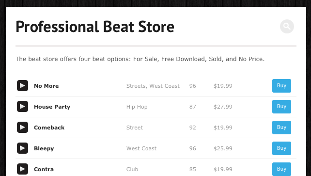Play the No More beat
Screen dimensions: 311x176
coord(22,86)
